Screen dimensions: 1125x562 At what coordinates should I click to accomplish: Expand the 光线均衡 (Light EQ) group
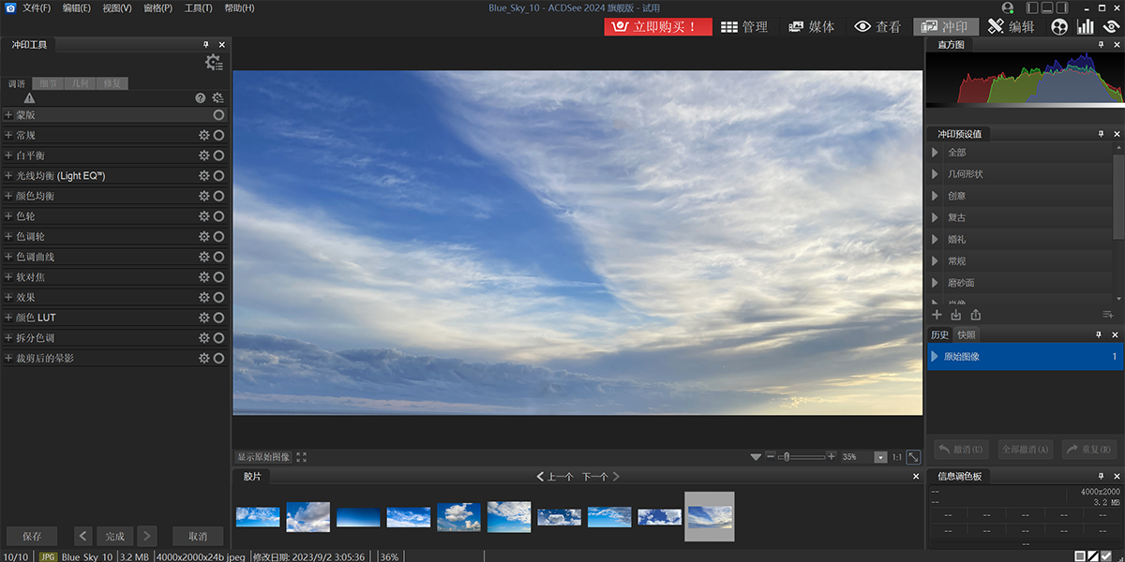(8, 176)
